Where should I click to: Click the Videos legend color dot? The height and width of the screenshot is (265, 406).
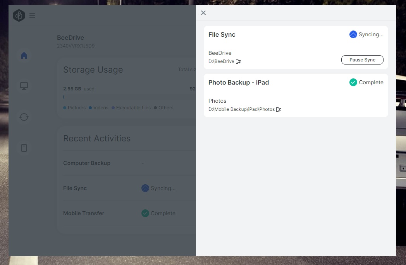[x=90, y=108]
